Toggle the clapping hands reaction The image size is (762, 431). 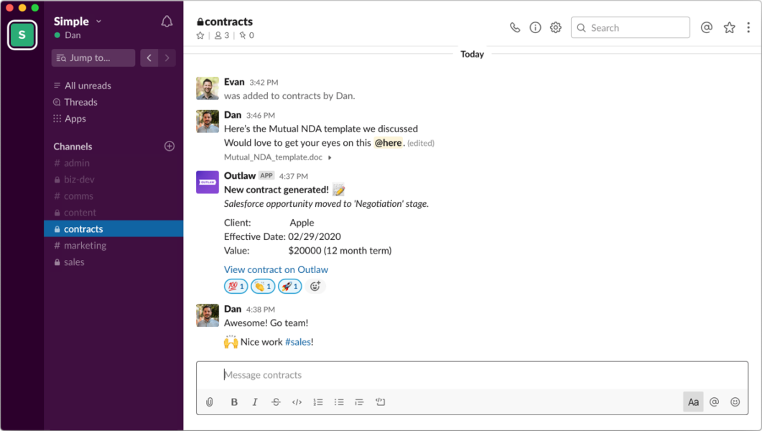(263, 286)
